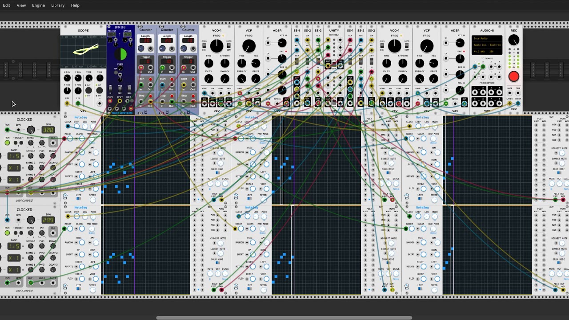Screen dimensions: 569x320
Task: Click the Scope waveform display
Action: [83, 52]
